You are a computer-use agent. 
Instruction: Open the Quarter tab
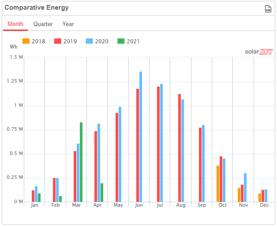43,24
